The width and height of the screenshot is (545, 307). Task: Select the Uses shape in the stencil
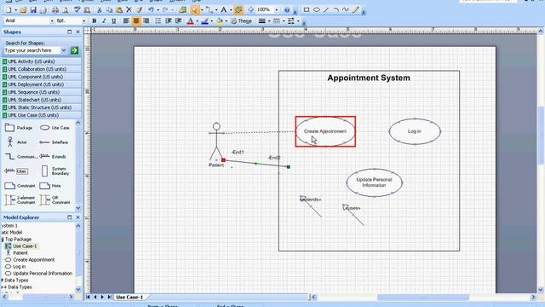point(16,171)
